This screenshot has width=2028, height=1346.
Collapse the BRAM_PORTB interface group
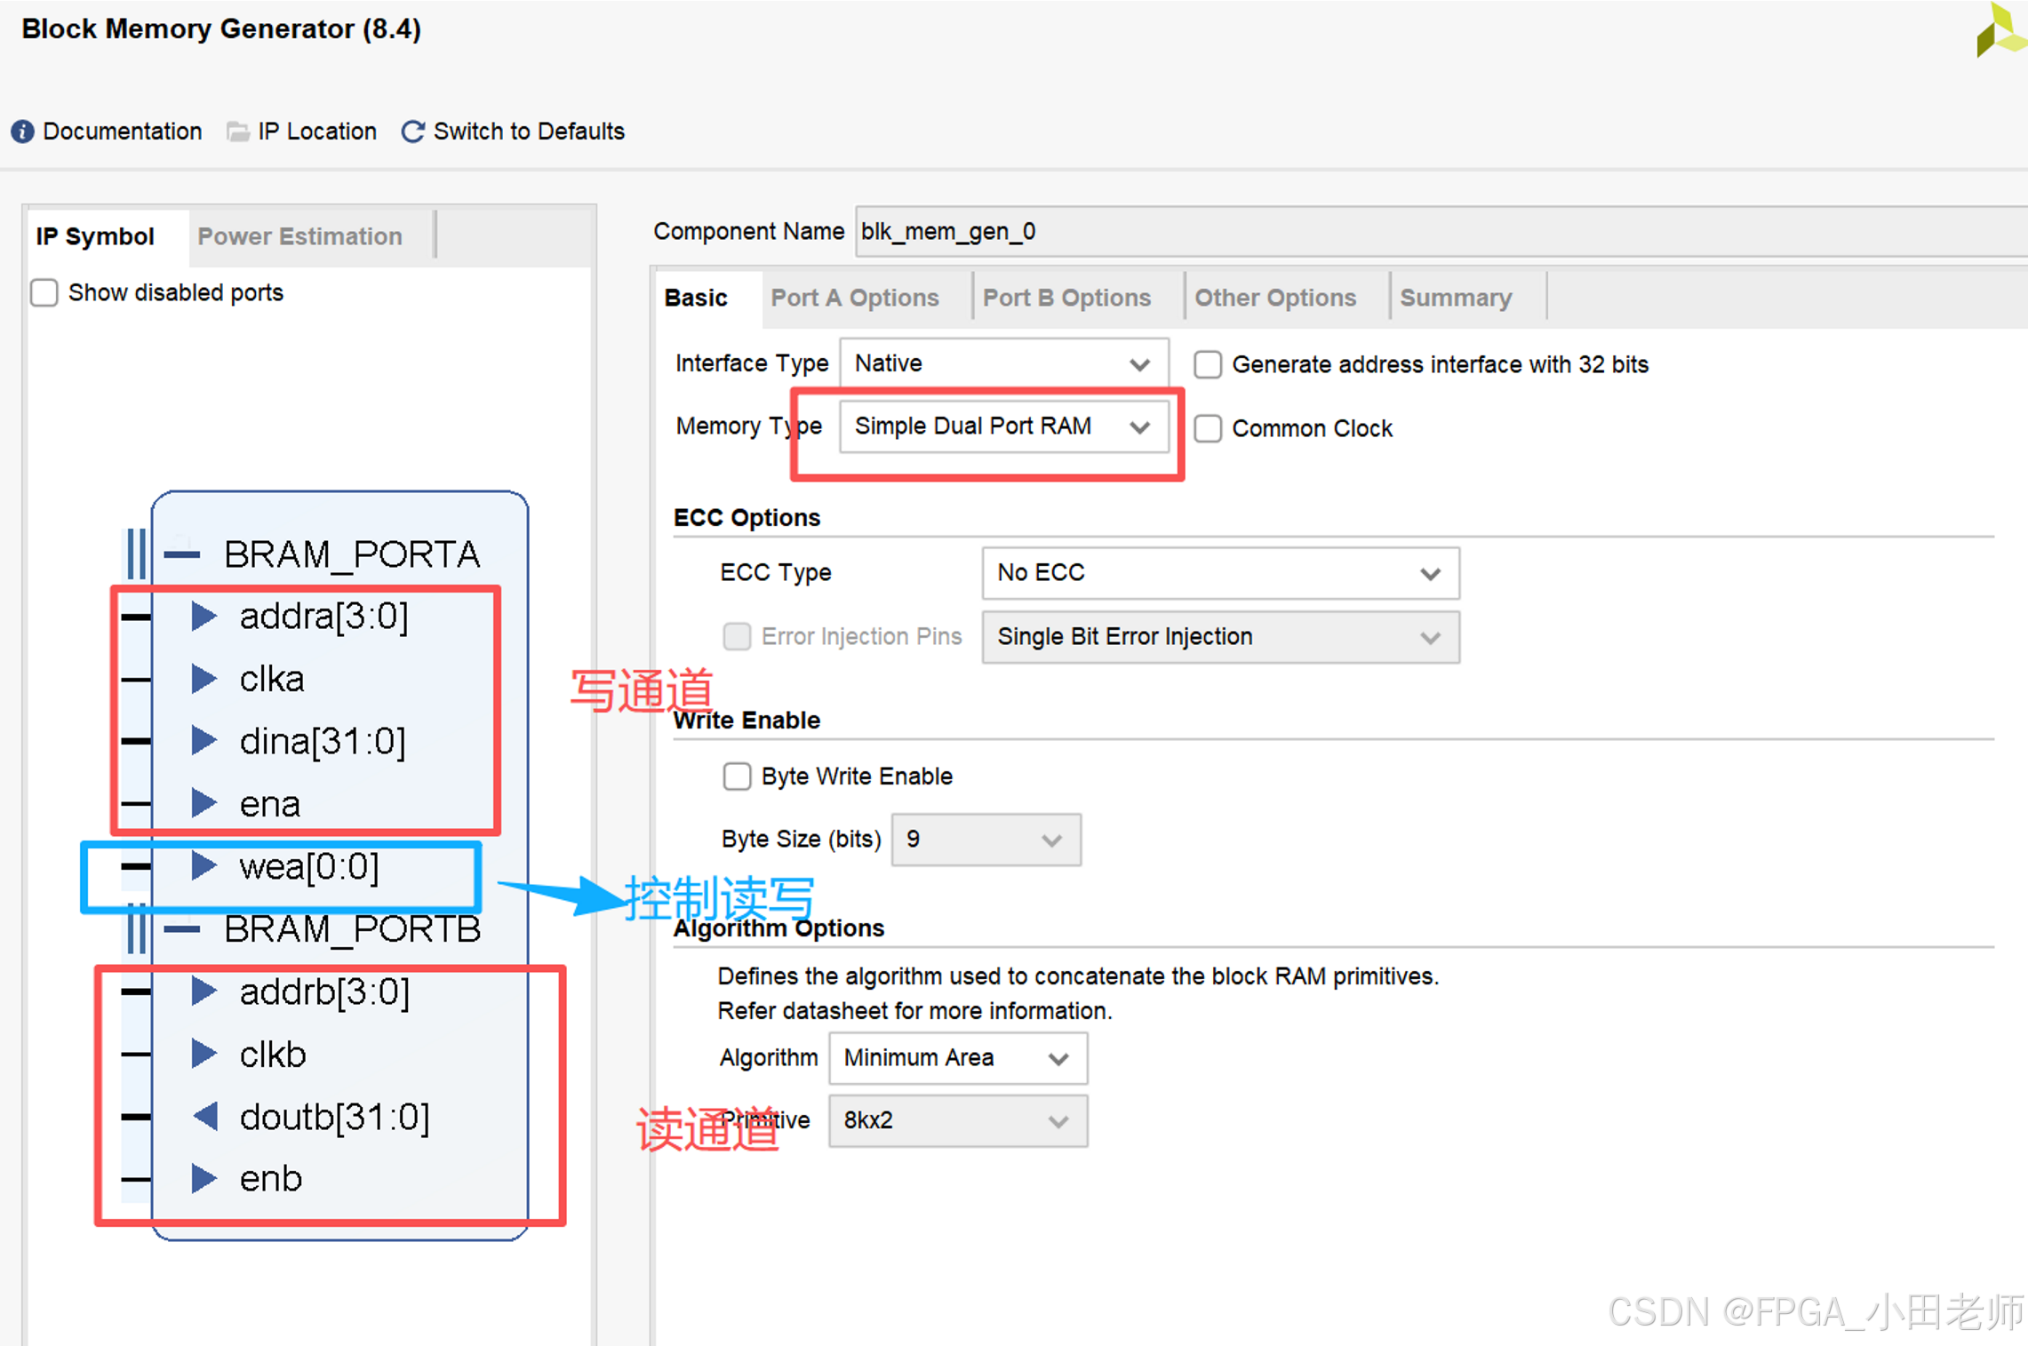[x=182, y=929]
